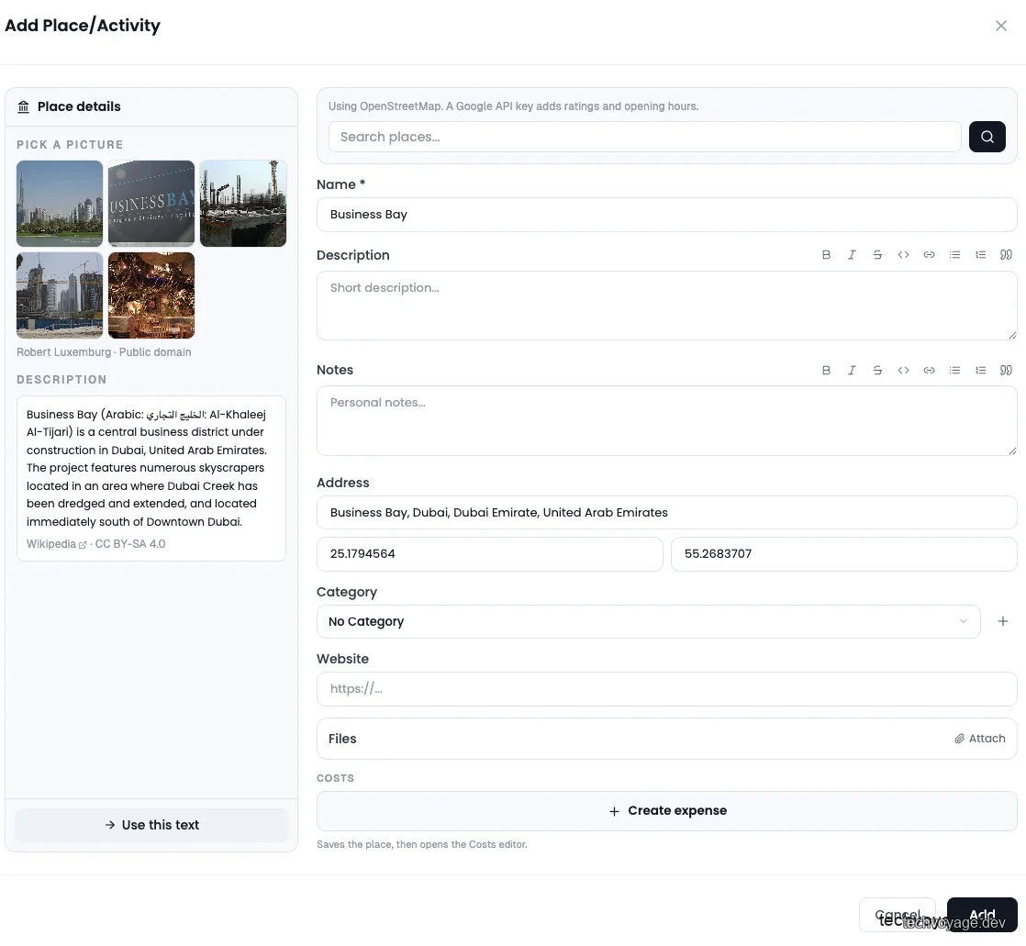The width and height of the screenshot is (1026, 946).
Task: Click the Use this text button
Action: (151, 825)
